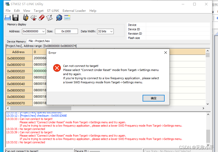The width and height of the screenshot is (218, 152).
Task: Open the SWV viewer icon
Action: click(67, 18)
